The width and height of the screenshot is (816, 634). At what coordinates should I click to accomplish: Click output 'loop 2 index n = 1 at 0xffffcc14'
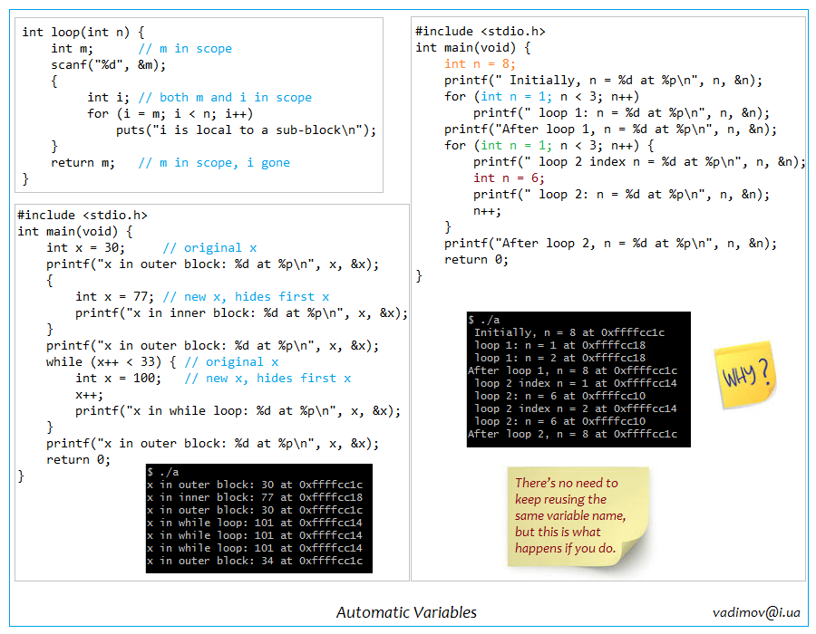(x=576, y=383)
